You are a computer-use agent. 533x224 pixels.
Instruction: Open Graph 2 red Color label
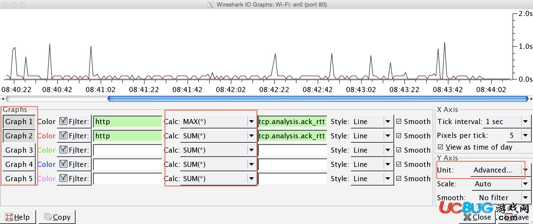click(46, 136)
